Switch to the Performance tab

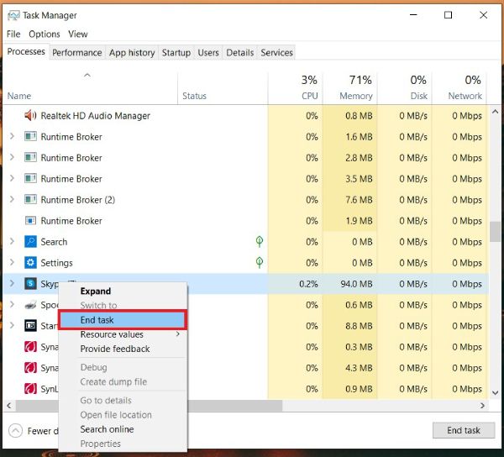pos(77,53)
